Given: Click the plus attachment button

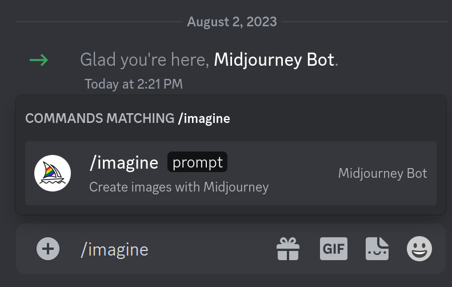Looking at the screenshot, I should [x=48, y=249].
